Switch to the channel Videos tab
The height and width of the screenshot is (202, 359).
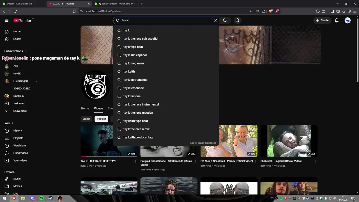click(x=98, y=108)
